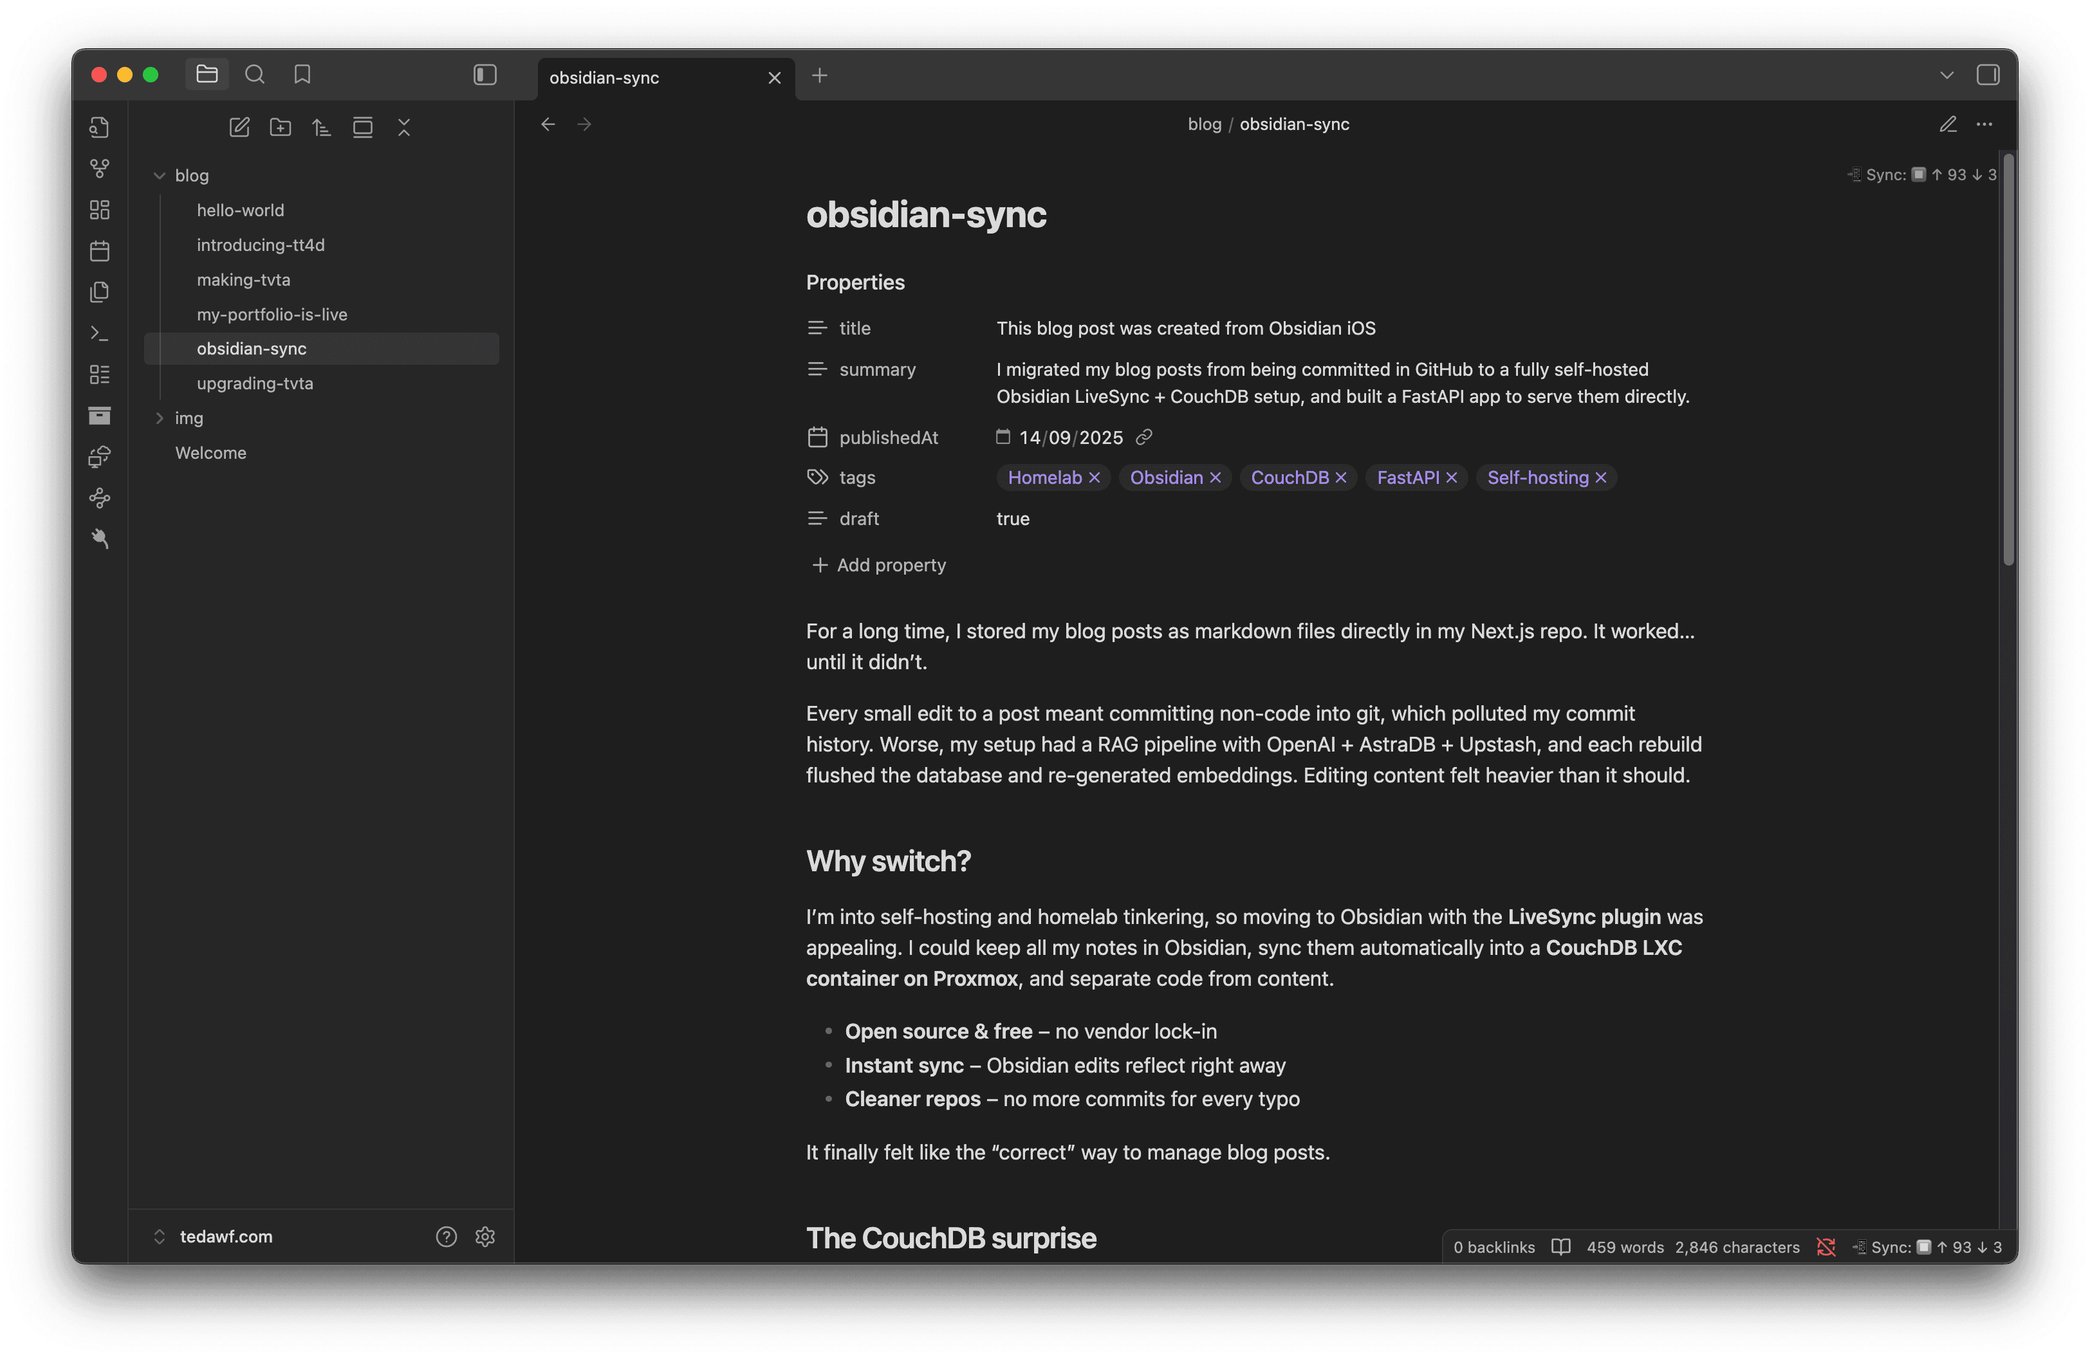Switch to editing view pencil icon
This screenshot has width=2090, height=1359.
pyautogui.click(x=1947, y=124)
